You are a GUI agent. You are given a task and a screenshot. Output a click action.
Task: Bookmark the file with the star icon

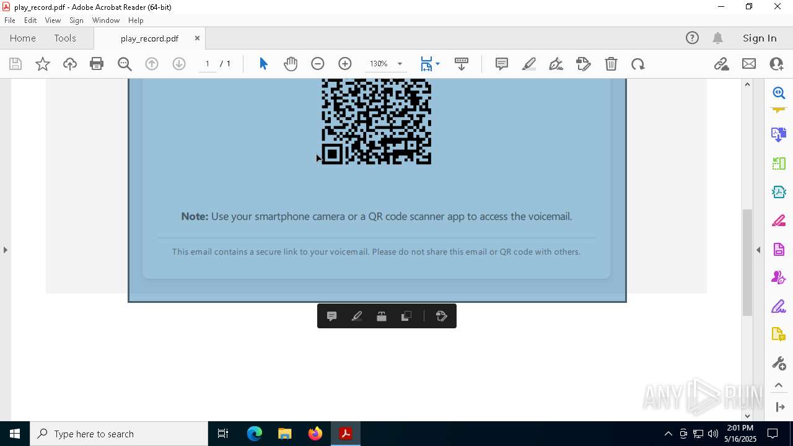click(x=43, y=64)
